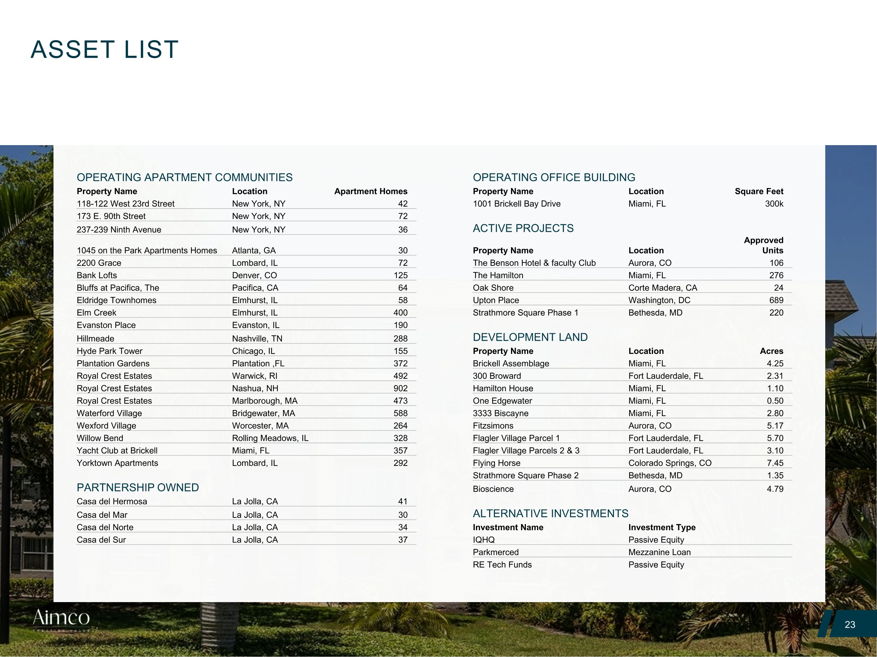Image resolution: width=877 pixels, height=657 pixels.
Task: Select the Hyde Park Tower row
Action: pyautogui.click(x=109, y=351)
